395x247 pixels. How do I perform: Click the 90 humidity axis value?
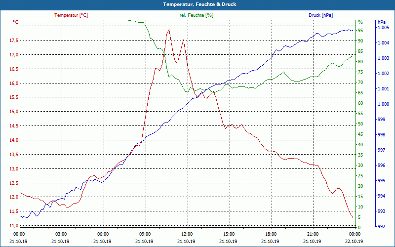360,41
